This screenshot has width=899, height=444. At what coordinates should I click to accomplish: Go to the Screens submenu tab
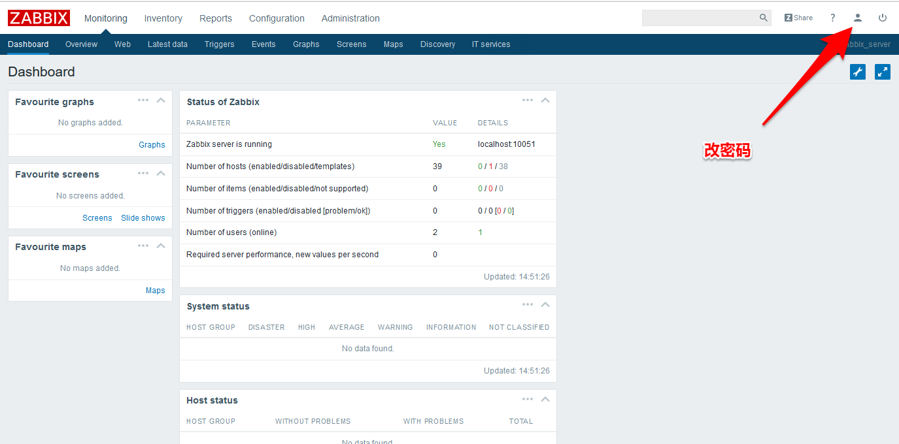(352, 44)
